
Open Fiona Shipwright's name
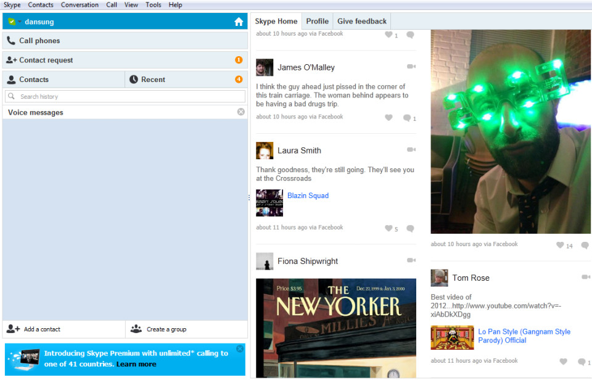pyautogui.click(x=308, y=262)
